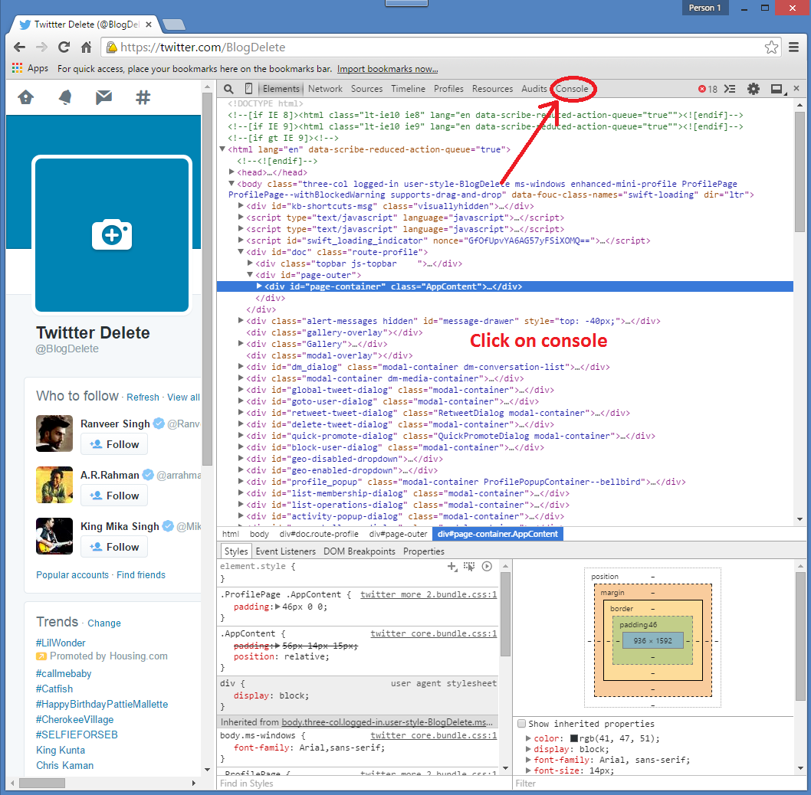Open Twitter notifications bell icon
Viewport: 811px width, 795px height.
tap(65, 97)
